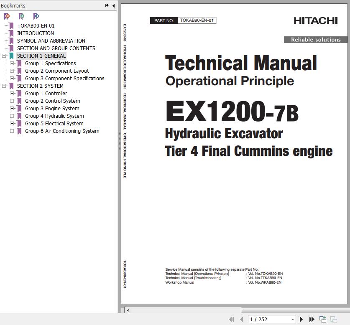The height and width of the screenshot is (325, 350).
Task: Open Group 2 Component Layout bookmark
Action: click(57, 71)
